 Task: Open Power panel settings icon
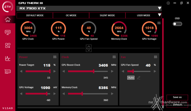[x=55, y=57]
